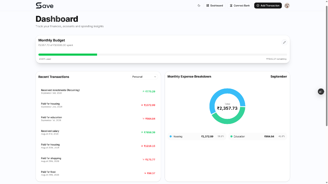Click the September month label
The width and height of the screenshot is (328, 184).
[279, 77]
